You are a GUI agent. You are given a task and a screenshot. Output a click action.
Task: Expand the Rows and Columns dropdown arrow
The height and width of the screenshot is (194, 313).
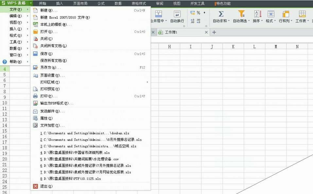291,21
